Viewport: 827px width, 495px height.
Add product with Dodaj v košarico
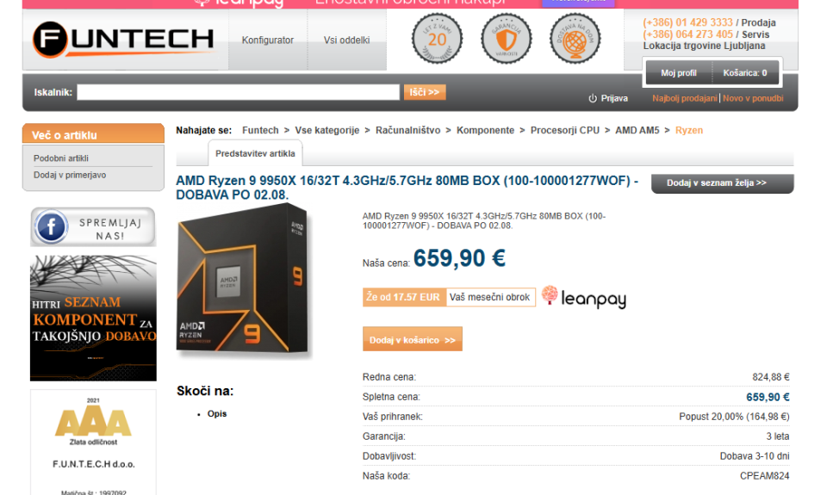413,339
